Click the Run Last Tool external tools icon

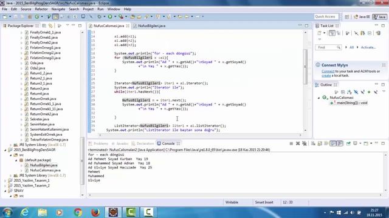pyautogui.click(x=121, y=16)
